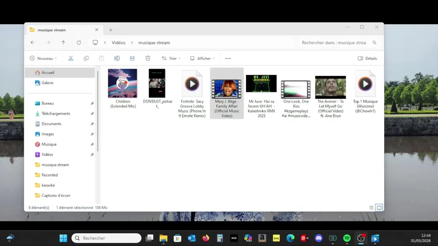Image resolution: width=438 pixels, height=246 pixels.
Task: Share the selected file using the toolbar icon
Action: click(132, 58)
